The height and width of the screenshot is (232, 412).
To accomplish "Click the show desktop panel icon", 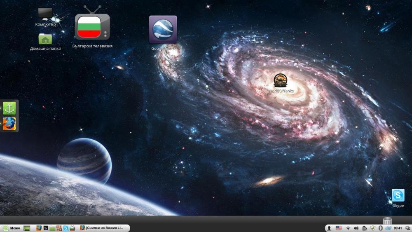I will 27,228.
